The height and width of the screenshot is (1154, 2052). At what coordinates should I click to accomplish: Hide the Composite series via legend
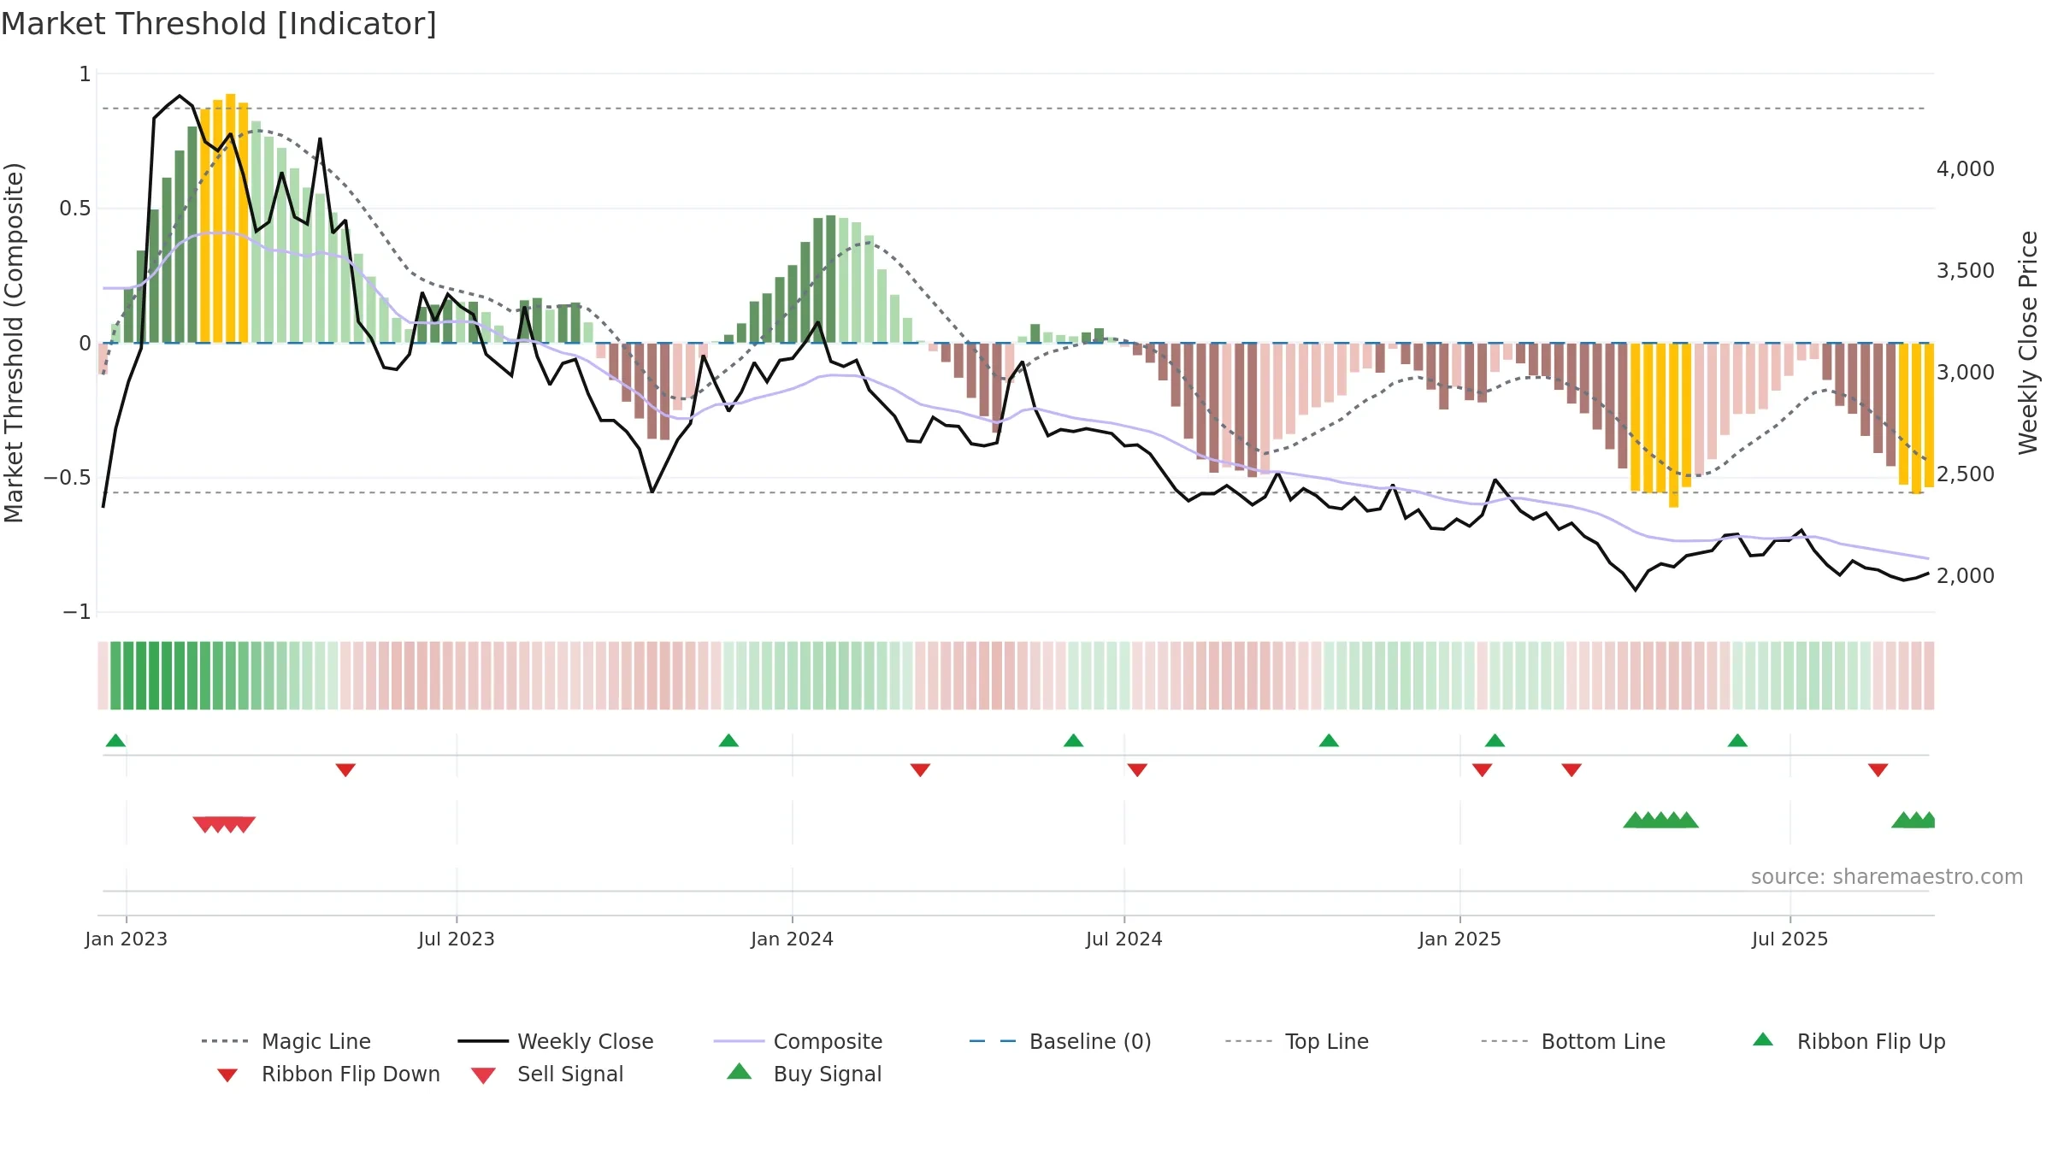[x=798, y=1041]
